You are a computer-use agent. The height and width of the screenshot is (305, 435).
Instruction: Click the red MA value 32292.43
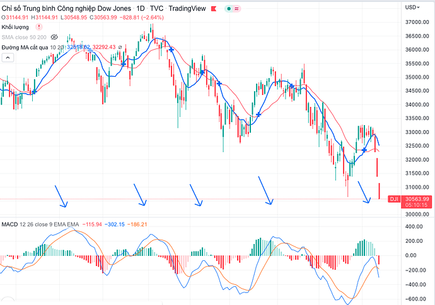coord(104,47)
